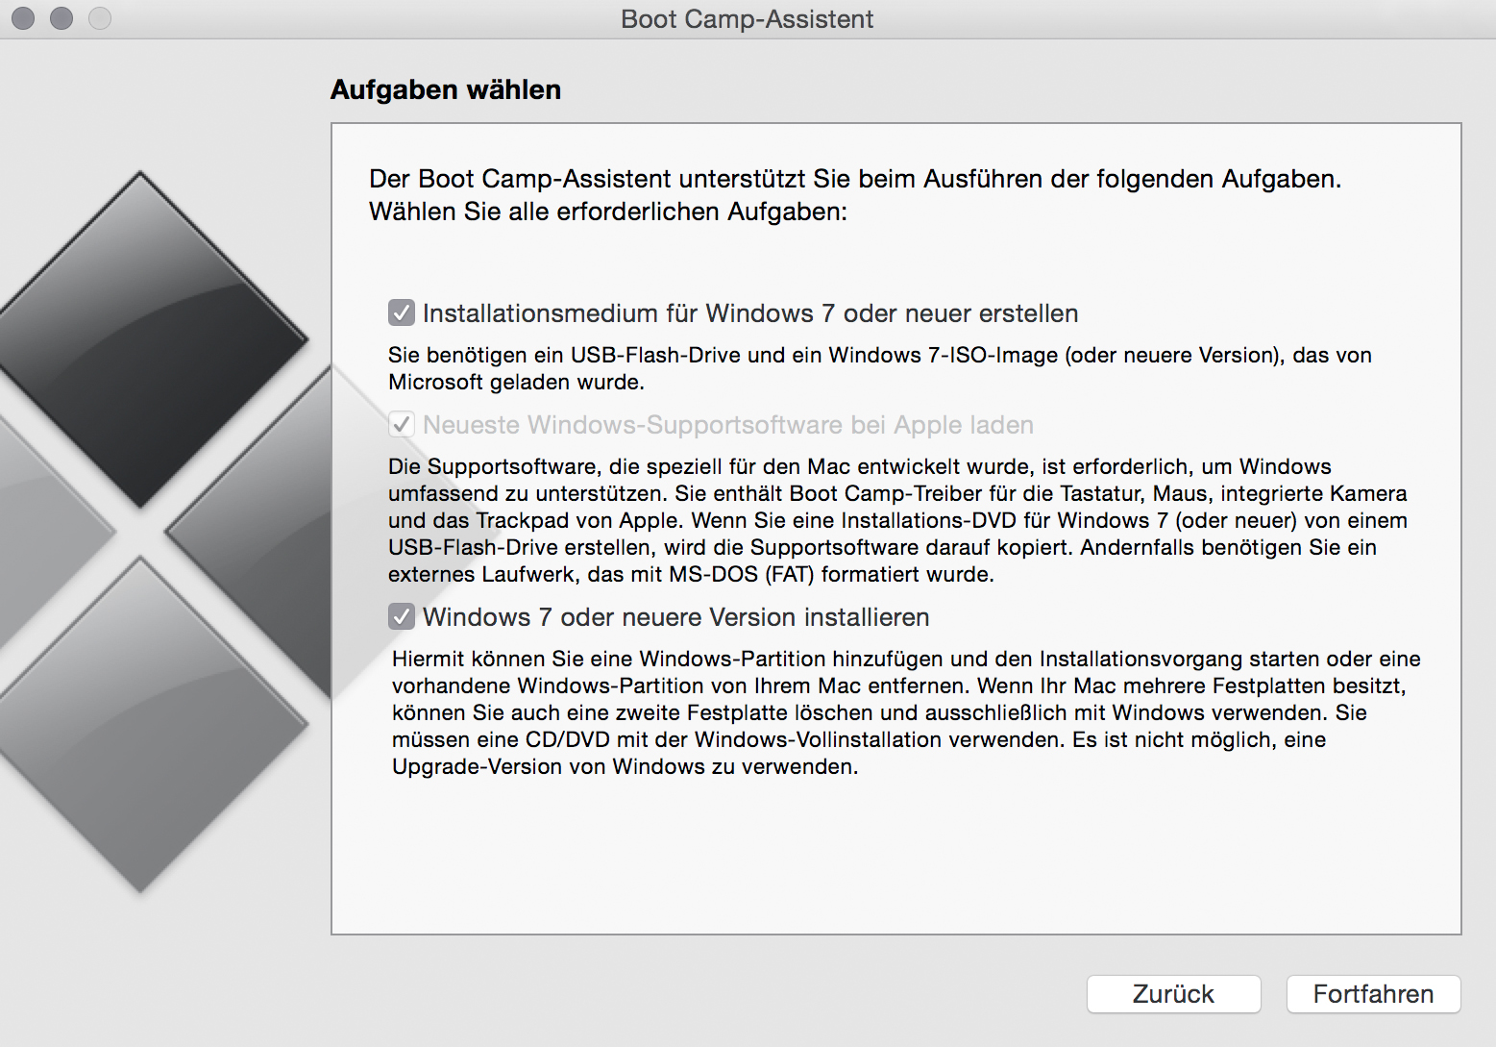This screenshot has height=1047, width=1496.
Task: Click the text 'Microsoft geladen wurde.'
Action: pos(516,382)
